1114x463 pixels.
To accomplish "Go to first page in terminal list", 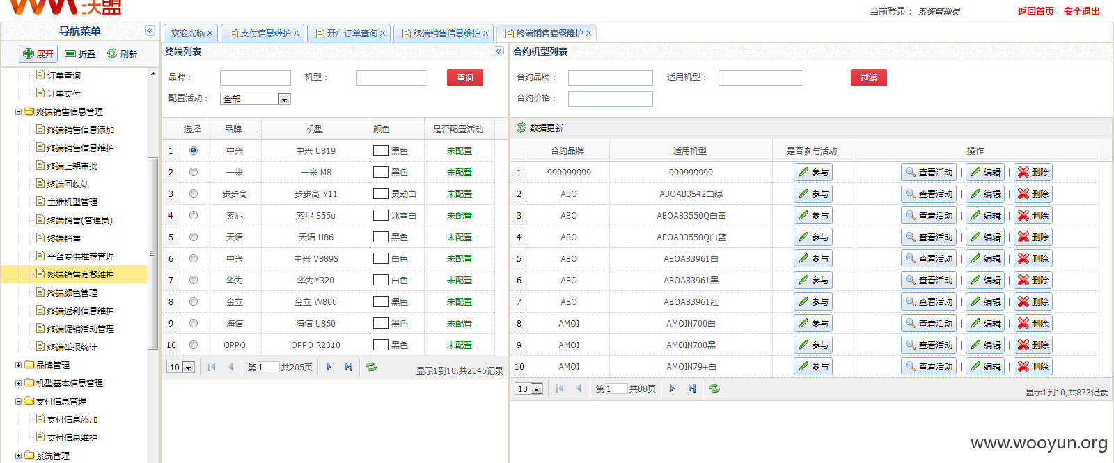I will 212,367.
